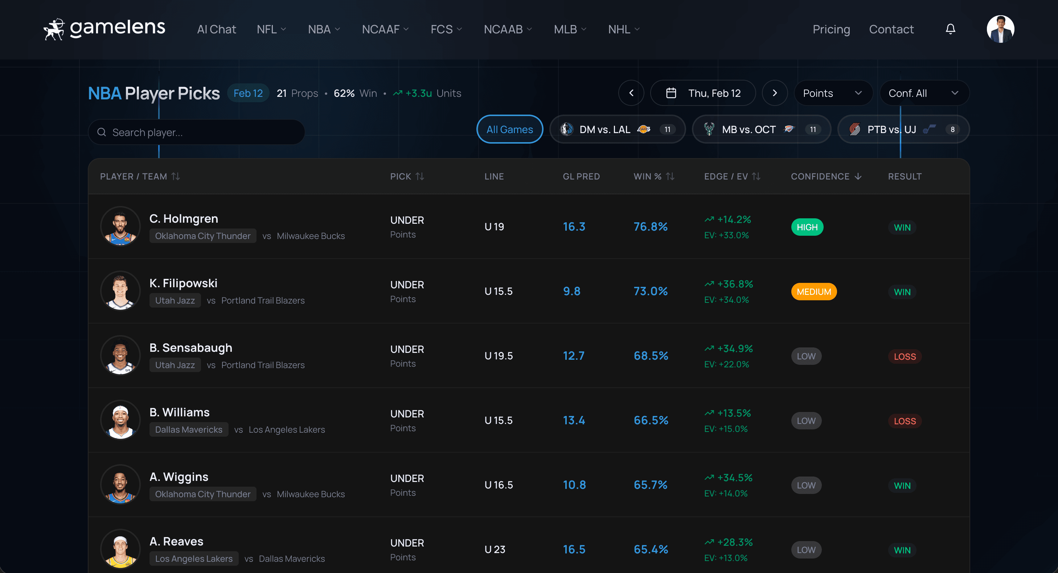The height and width of the screenshot is (573, 1058).
Task: Click Trail Blazers logo in game filter
Action: click(855, 129)
